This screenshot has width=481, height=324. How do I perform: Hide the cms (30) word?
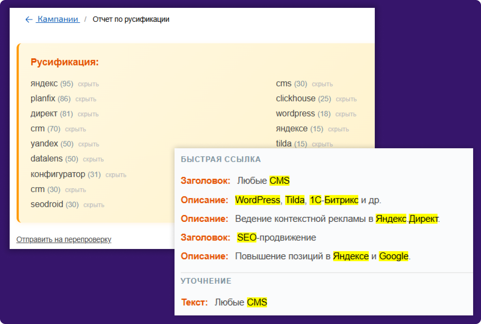click(322, 84)
